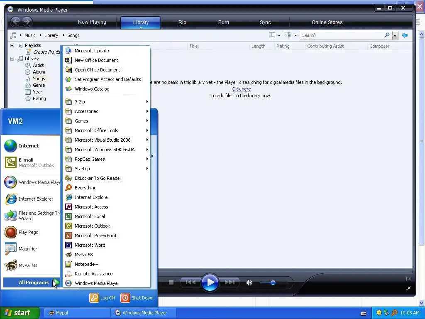Expand the Startup folder
Screen dimensions: 425x319
pyautogui.click(x=106, y=169)
